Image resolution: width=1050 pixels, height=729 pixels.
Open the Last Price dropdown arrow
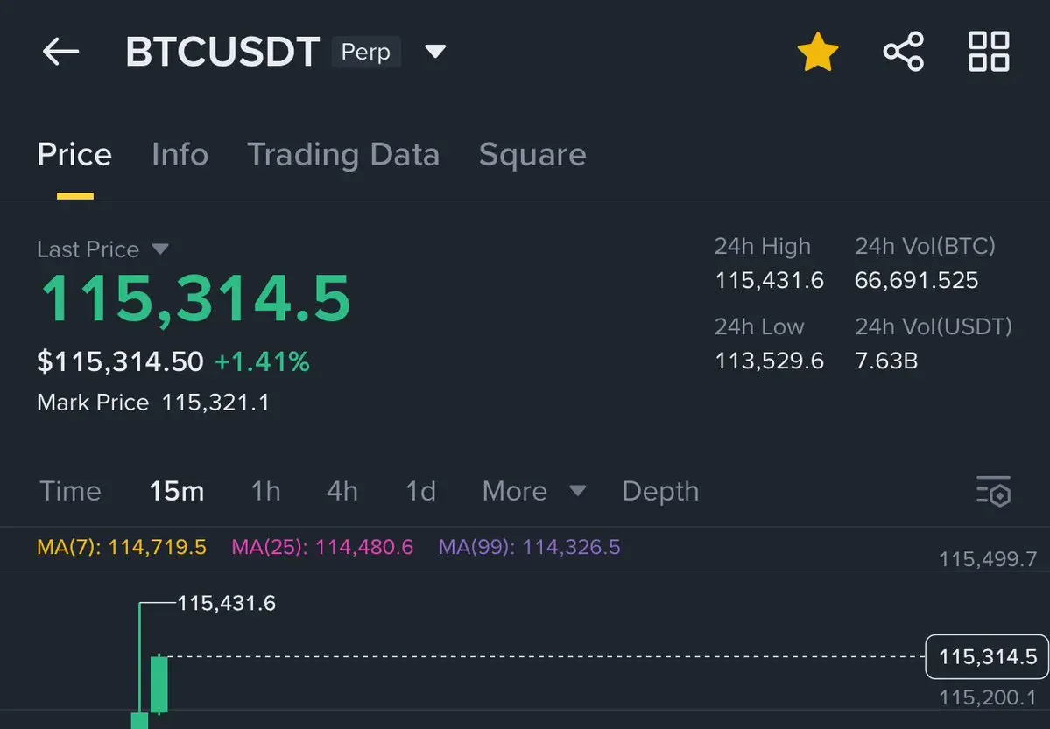point(160,249)
